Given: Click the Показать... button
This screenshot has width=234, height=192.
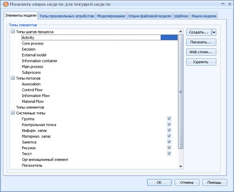Looking at the screenshot, I should pos(201,42).
